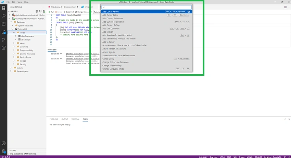Switch to SQLQuery_1 - disconnected tab
The width and height of the screenshot is (291, 158).
click(63, 7)
